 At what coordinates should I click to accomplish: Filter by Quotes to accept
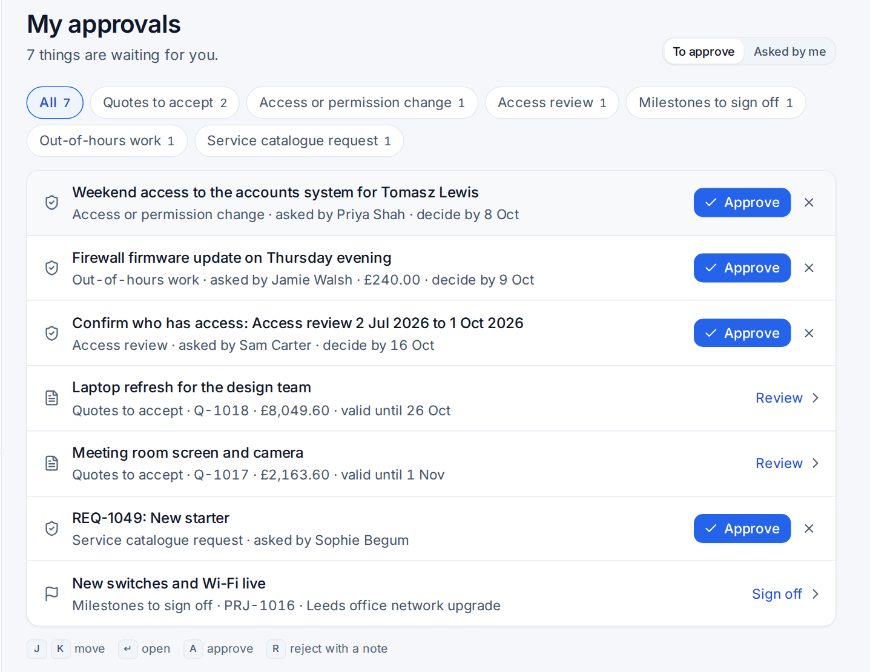[165, 103]
